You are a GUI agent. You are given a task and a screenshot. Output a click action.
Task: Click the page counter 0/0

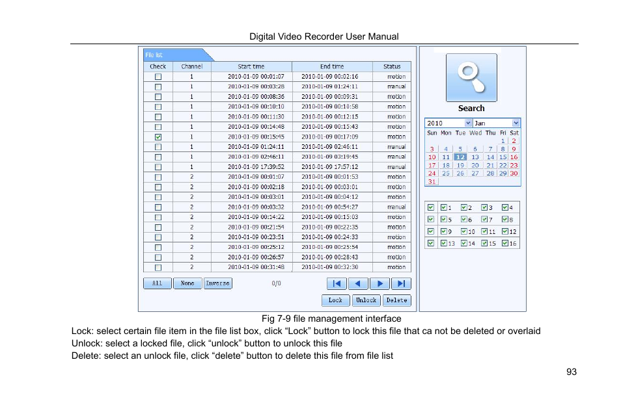(276, 283)
